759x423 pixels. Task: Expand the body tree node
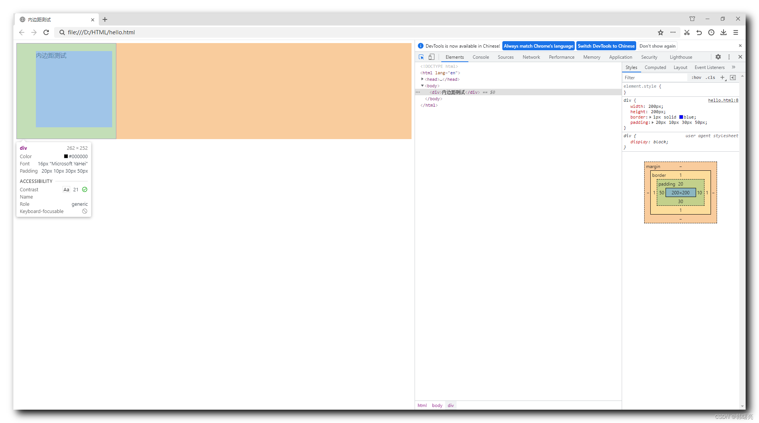pyautogui.click(x=423, y=85)
